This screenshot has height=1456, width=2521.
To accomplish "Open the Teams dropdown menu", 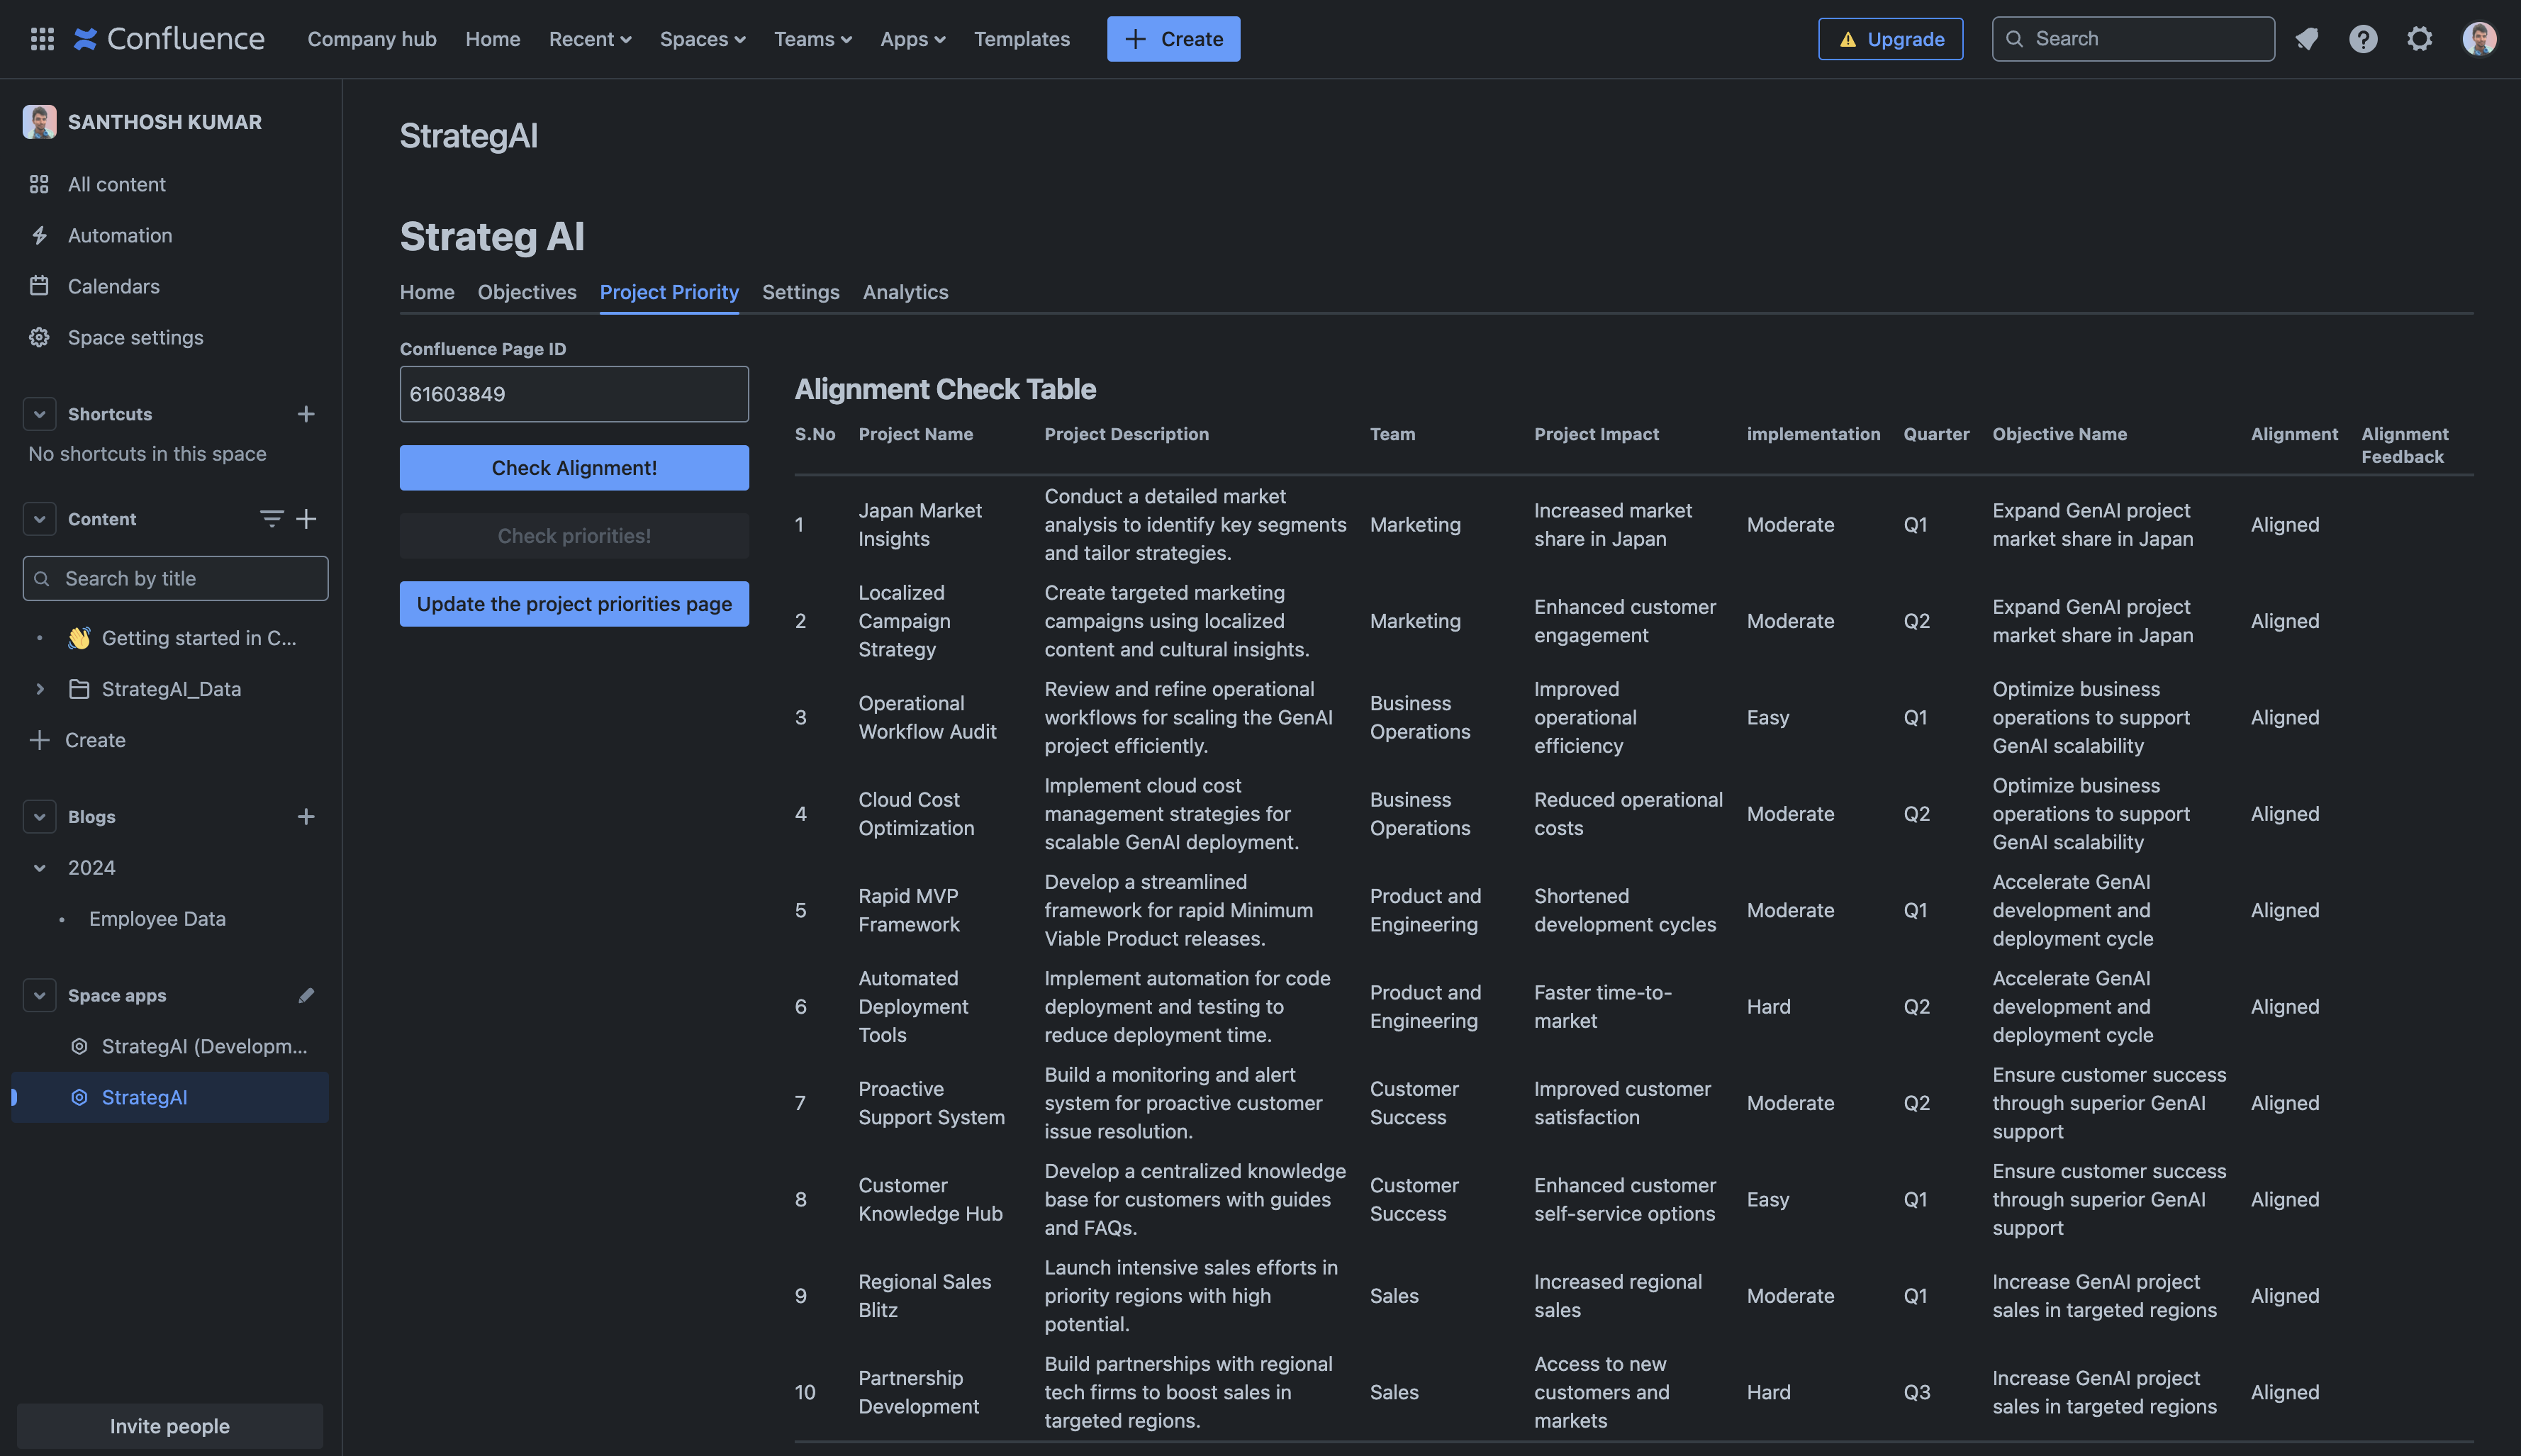I will pos(812,39).
